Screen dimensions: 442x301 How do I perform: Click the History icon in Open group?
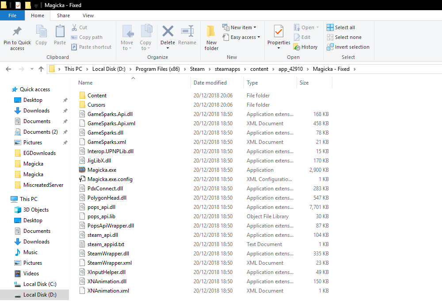(297, 47)
